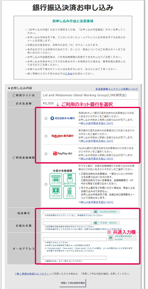Choose the 全国の金融機関 radio button
The width and height of the screenshot is (148, 289).
point(46,184)
